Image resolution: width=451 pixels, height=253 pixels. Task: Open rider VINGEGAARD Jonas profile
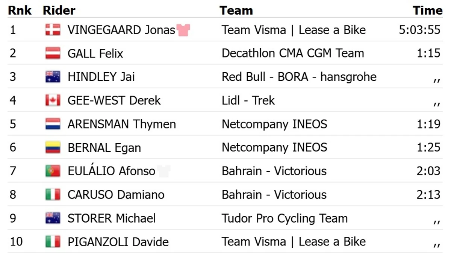121,30
